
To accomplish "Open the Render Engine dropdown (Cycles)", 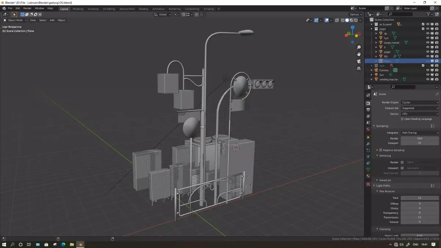I will (420, 103).
